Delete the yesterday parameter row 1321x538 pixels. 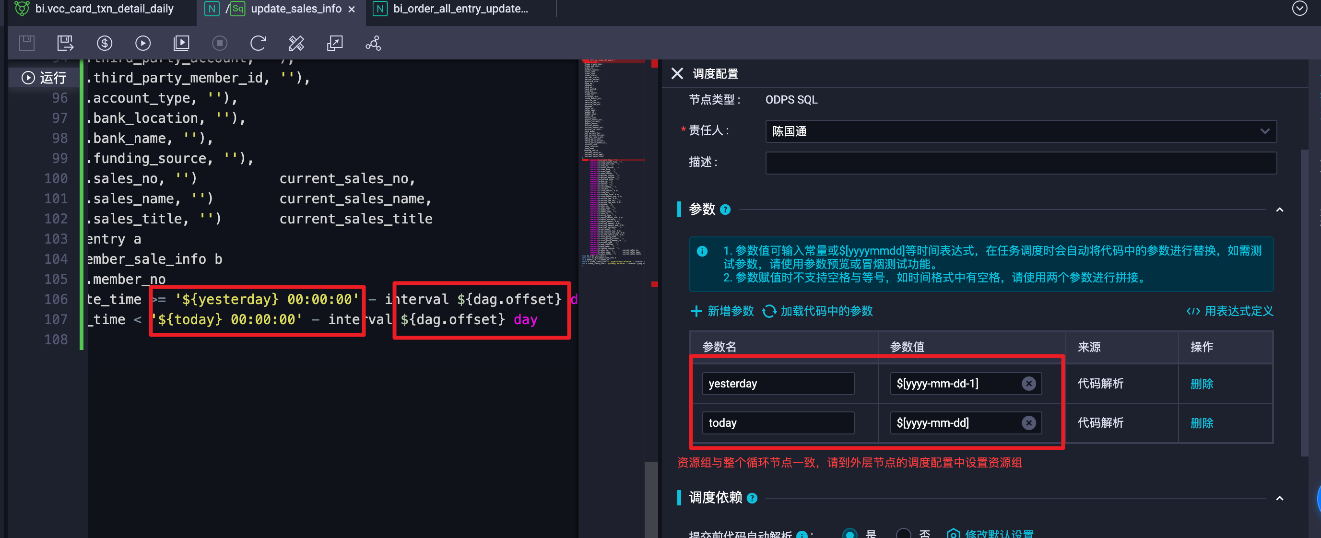point(1202,384)
